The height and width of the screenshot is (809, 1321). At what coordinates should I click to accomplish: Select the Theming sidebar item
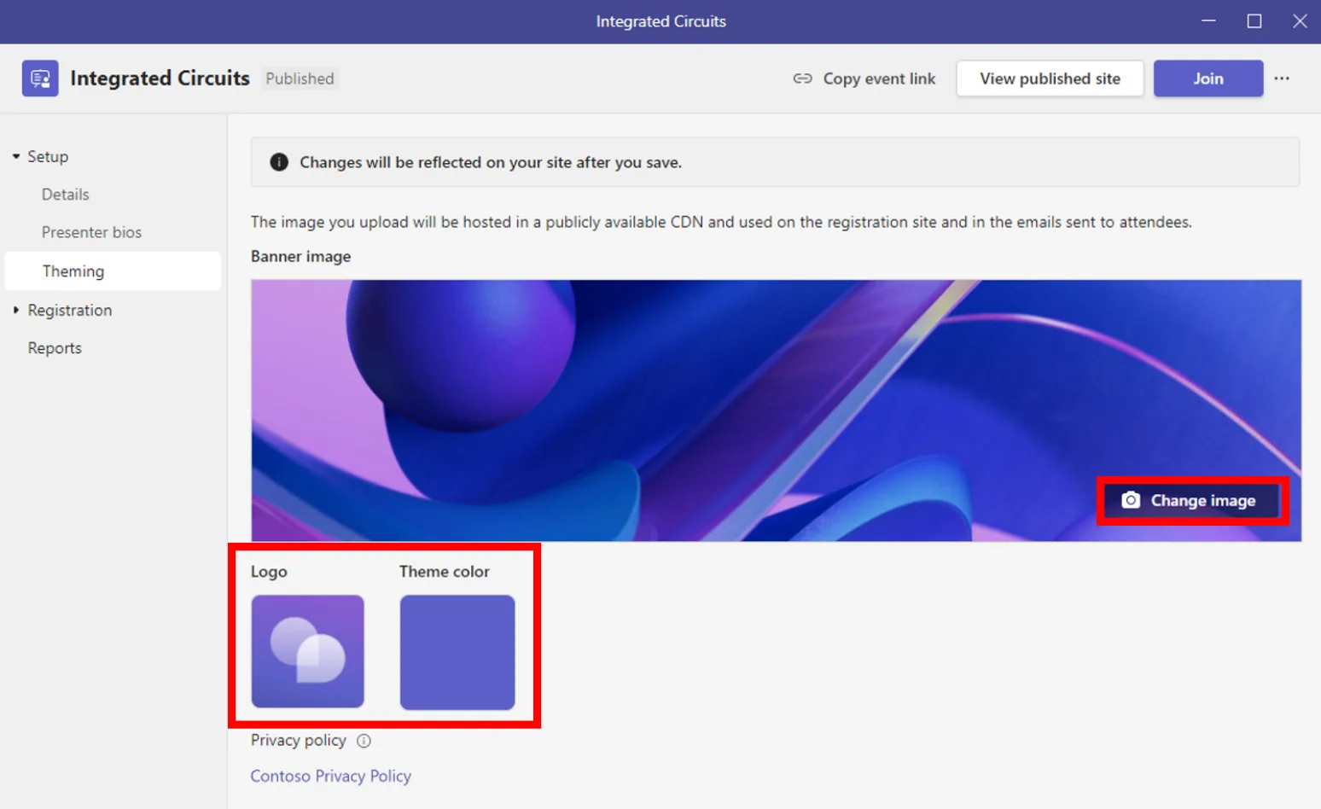pos(113,271)
